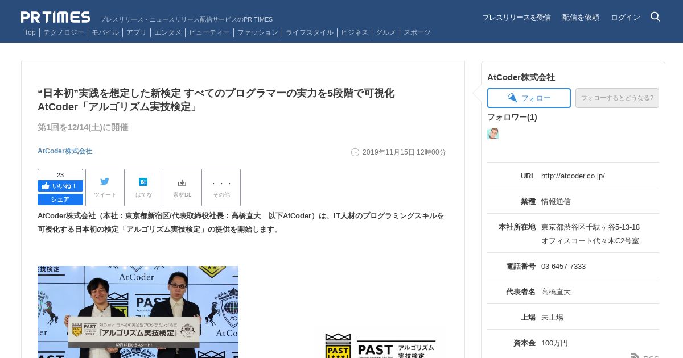Open the search magnifier icon
This screenshot has height=358, width=683.
tap(655, 16)
